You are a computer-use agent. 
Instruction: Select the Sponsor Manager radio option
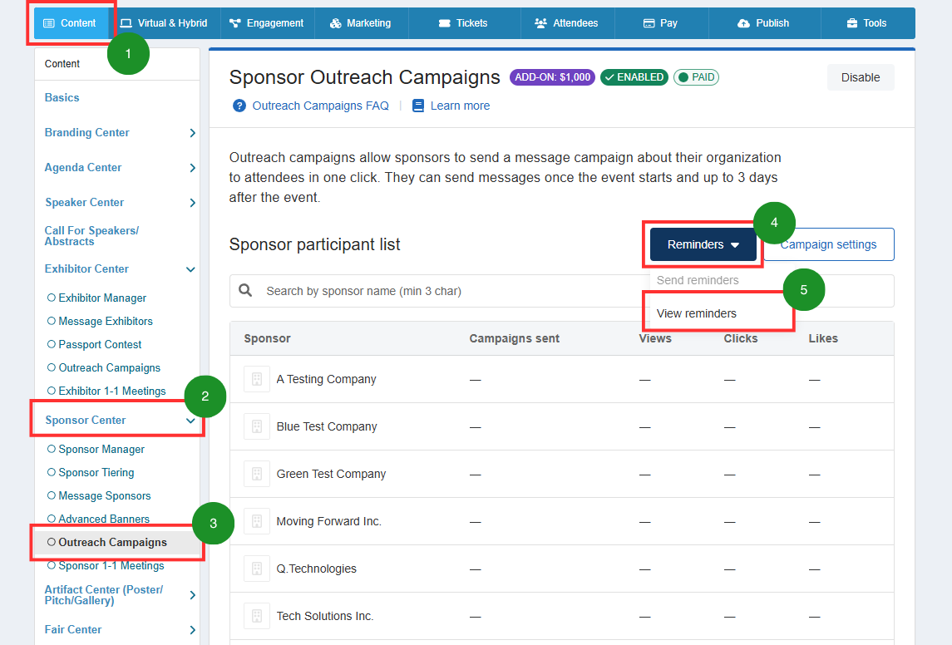[x=101, y=449]
